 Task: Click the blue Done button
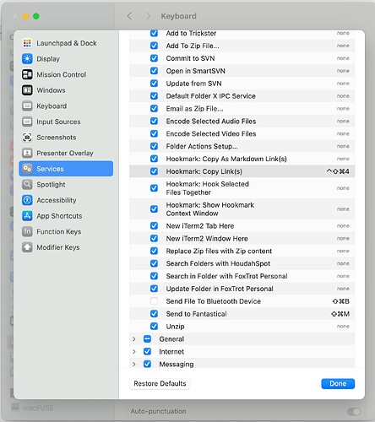pyautogui.click(x=338, y=384)
